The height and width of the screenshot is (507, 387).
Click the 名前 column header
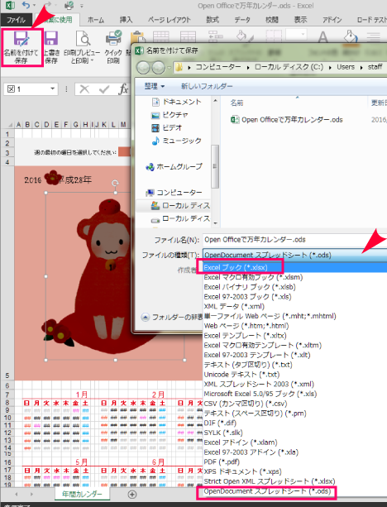[236, 103]
